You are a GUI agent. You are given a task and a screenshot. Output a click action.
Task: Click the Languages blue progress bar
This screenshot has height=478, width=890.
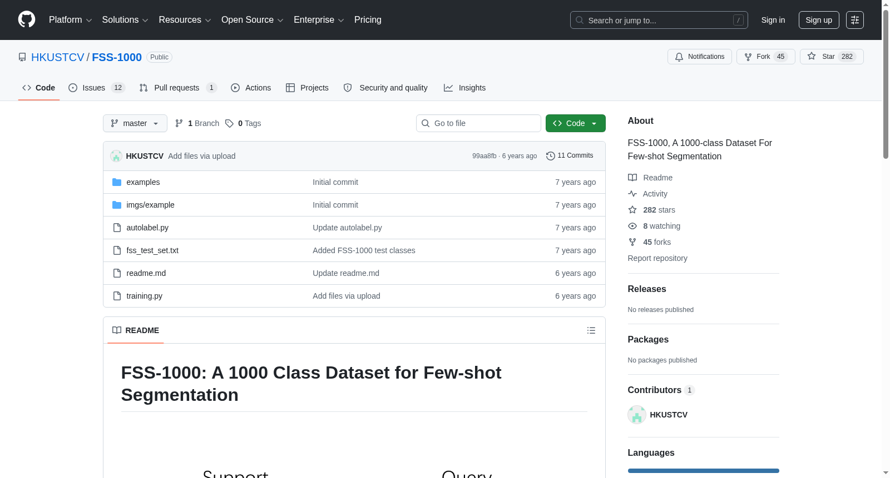point(704,471)
